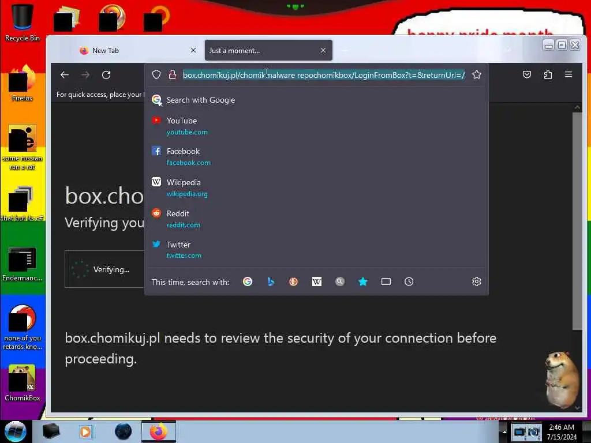Screen dimensions: 591x443
Task: Choose the Reddit suggestion
Action: pos(316,219)
